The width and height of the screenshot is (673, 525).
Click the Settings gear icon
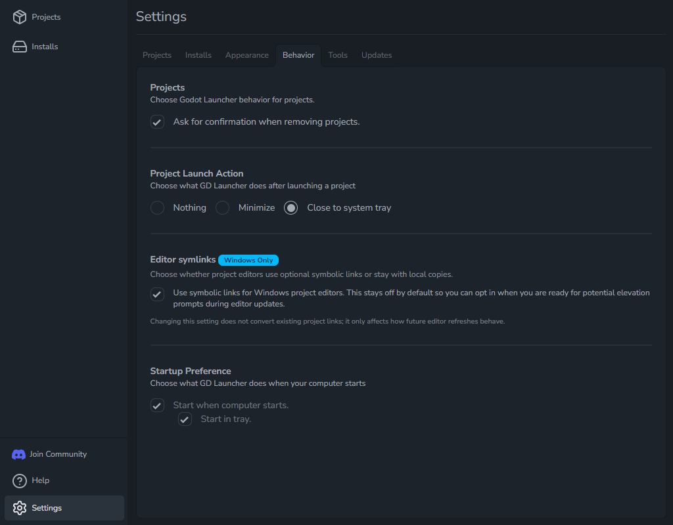click(x=19, y=508)
